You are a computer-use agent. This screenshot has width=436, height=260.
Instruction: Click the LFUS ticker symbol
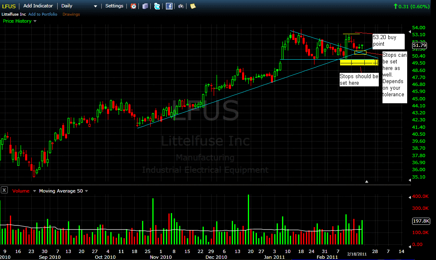(9, 6)
